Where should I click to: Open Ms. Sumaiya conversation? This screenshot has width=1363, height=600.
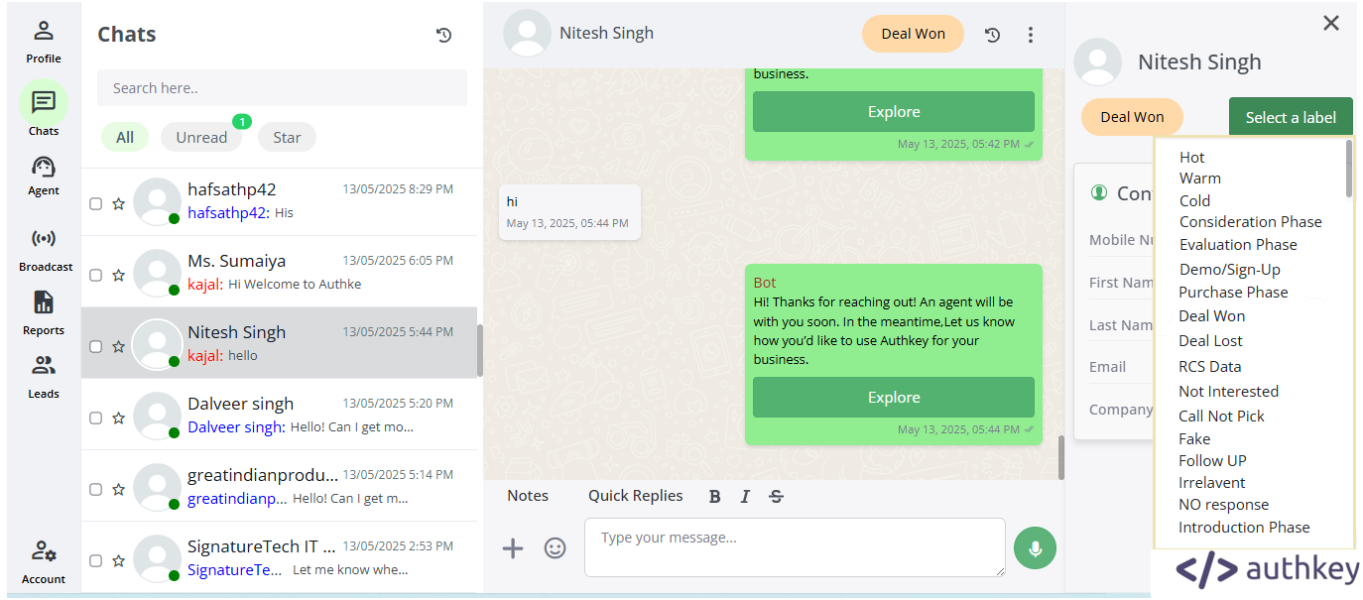click(x=279, y=272)
